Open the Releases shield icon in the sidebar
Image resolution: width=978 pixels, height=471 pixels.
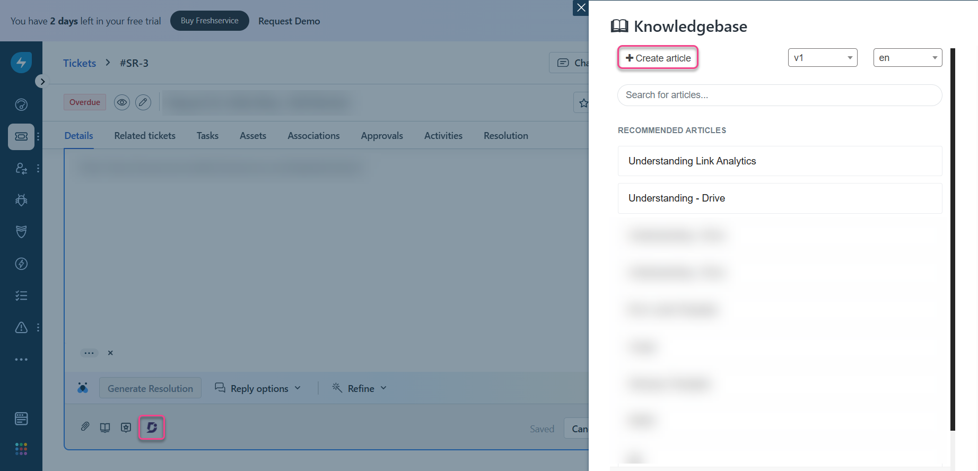(21, 232)
